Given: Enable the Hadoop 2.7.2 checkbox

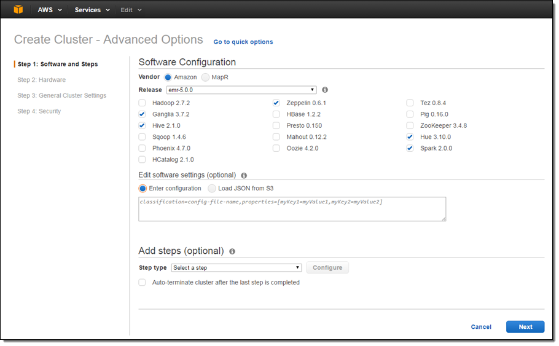Looking at the screenshot, I should (143, 103).
